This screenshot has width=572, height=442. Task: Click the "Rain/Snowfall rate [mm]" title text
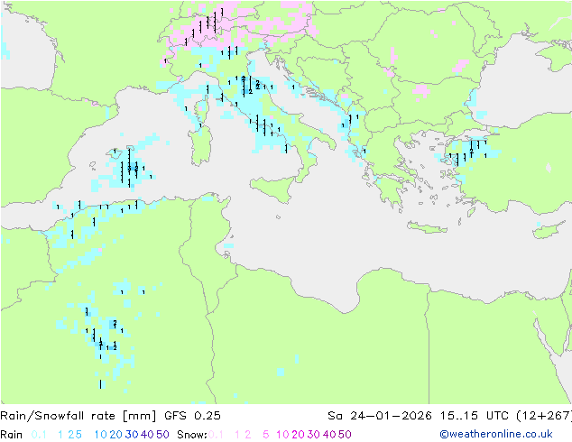click(x=78, y=416)
